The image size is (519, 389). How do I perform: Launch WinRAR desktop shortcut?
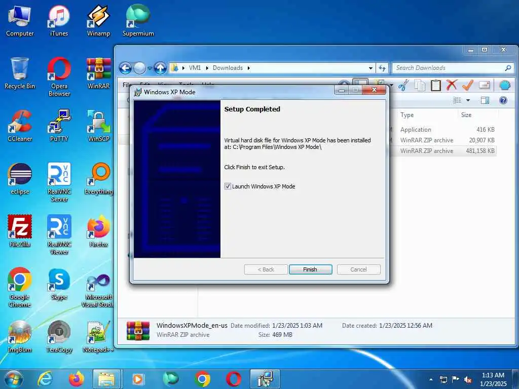pos(98,73)
